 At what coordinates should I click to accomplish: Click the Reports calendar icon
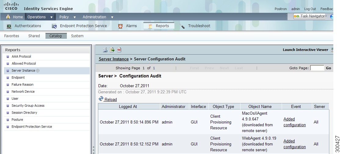point(150,26)
